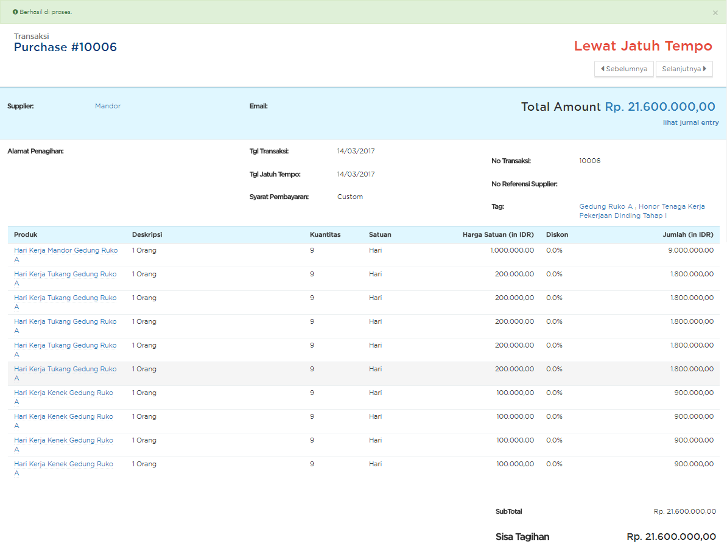The height and width of the screenshot is (546, 727).
Task: Click the Alamat Penagihan label
Action: coord(35,151)
